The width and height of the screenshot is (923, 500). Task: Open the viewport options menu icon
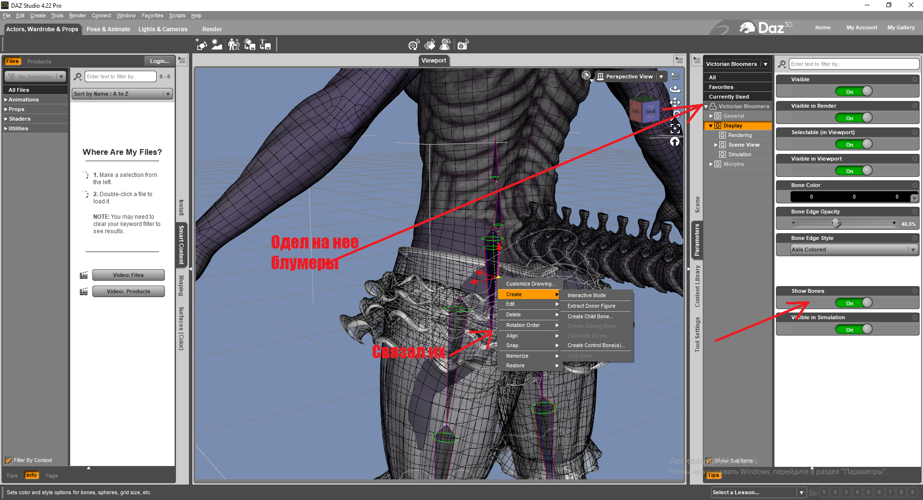[x=675, y=76]
